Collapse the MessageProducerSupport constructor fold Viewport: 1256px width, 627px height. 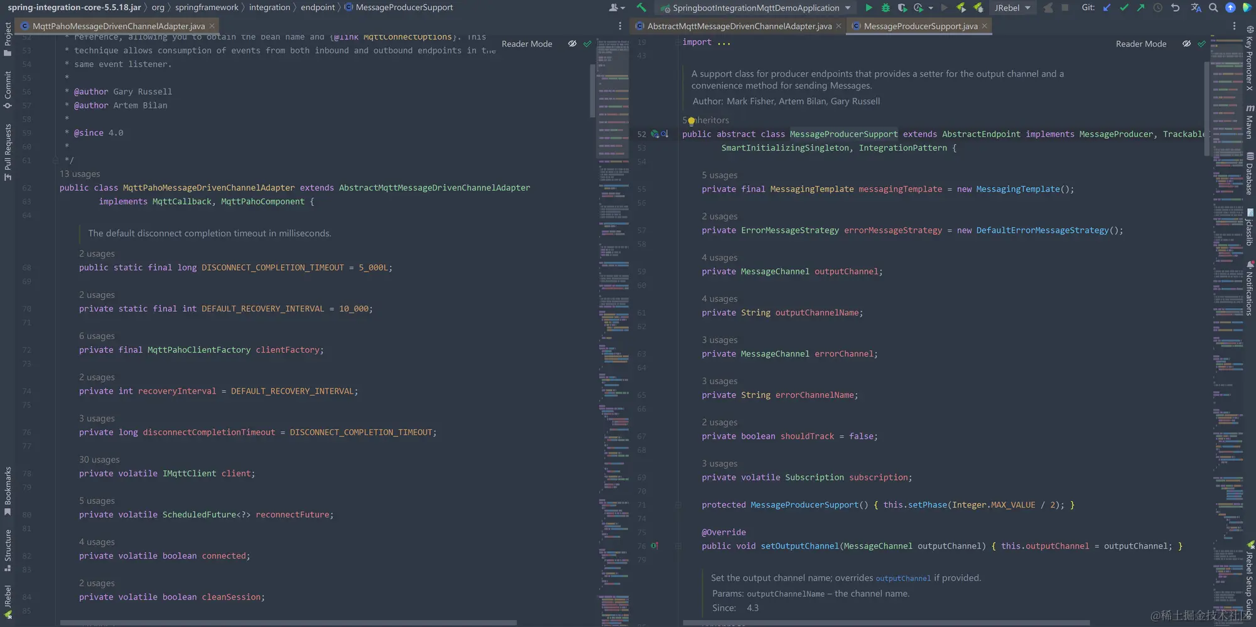tap(678, 505)
